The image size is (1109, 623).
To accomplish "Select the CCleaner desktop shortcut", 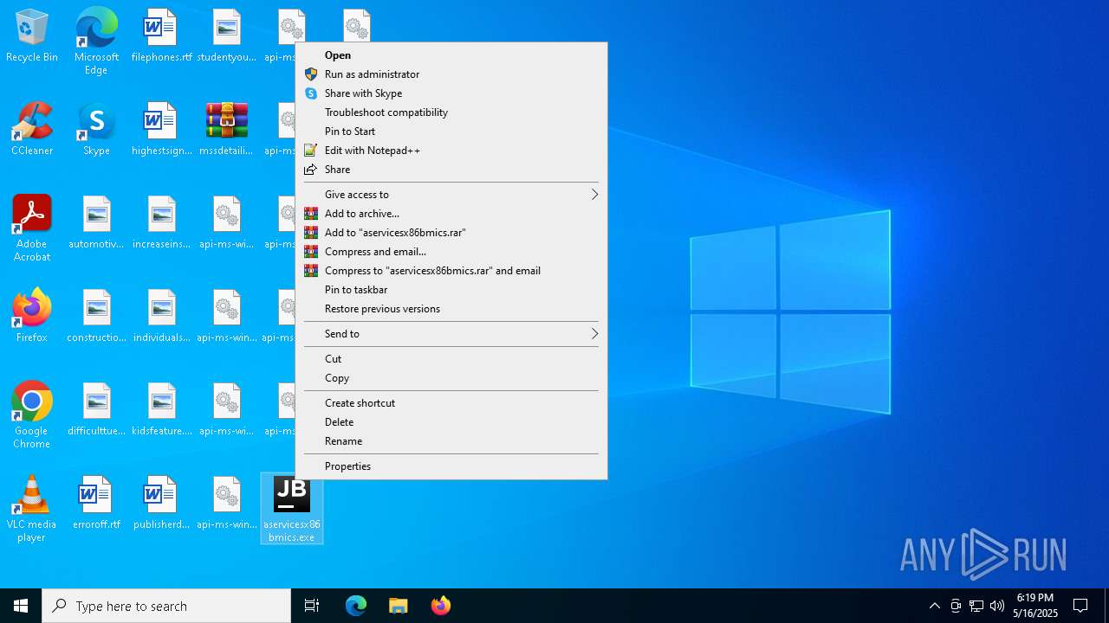I will click(32, 130).
